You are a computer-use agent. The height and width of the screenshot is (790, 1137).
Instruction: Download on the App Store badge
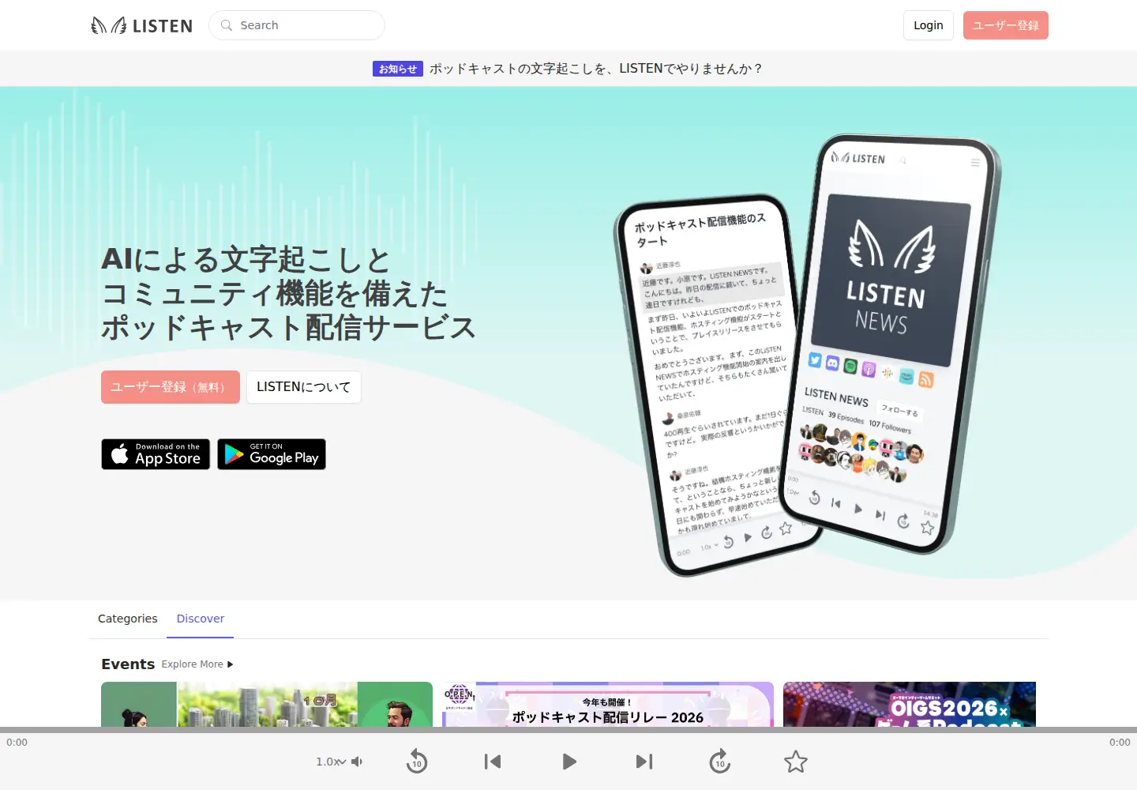(x=156, y=454)
